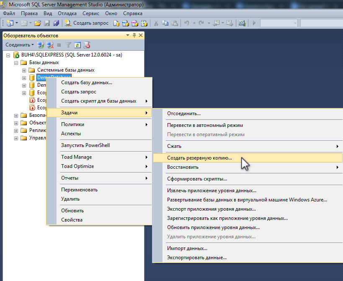Collapse the Базы данных folder node
The image size is (343, 281).
coord(16,62)
